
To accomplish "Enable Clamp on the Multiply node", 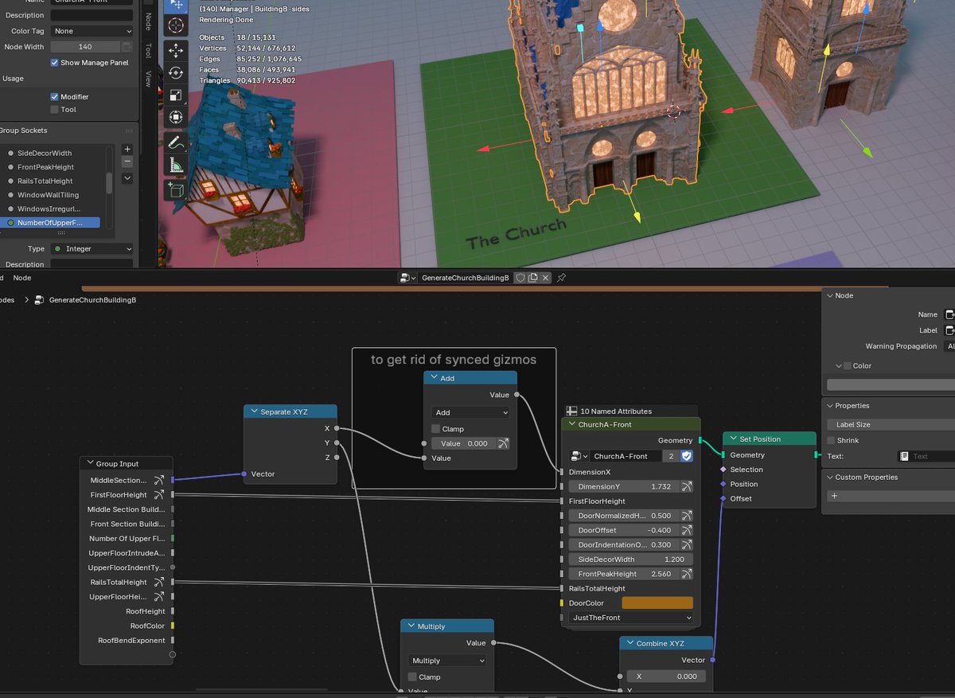I will 412,677.
